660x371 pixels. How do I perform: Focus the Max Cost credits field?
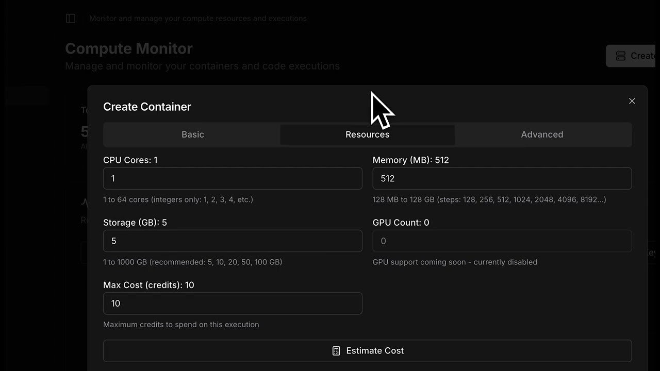click(x=233, y=303)
